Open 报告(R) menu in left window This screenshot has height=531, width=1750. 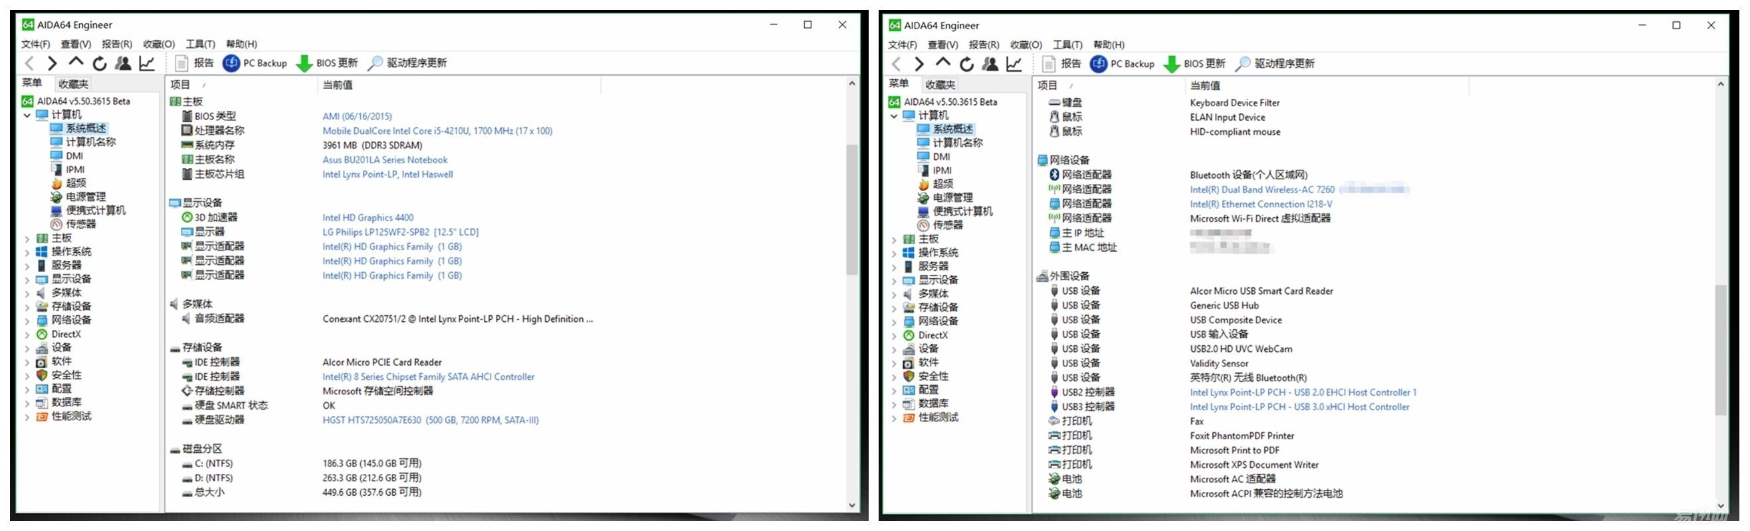117,44
